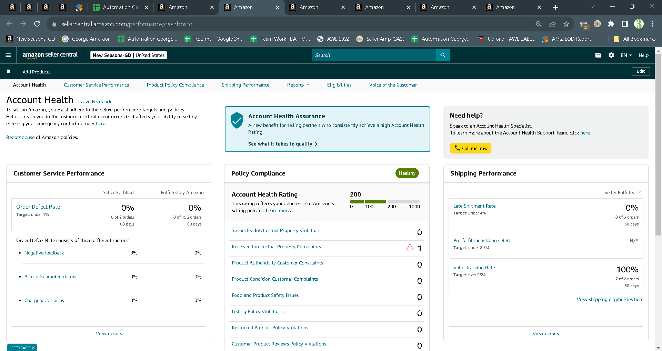This screenshot has height=351, width=662.
Task: Click the amazon seller central logo
Action: [50, 55]
